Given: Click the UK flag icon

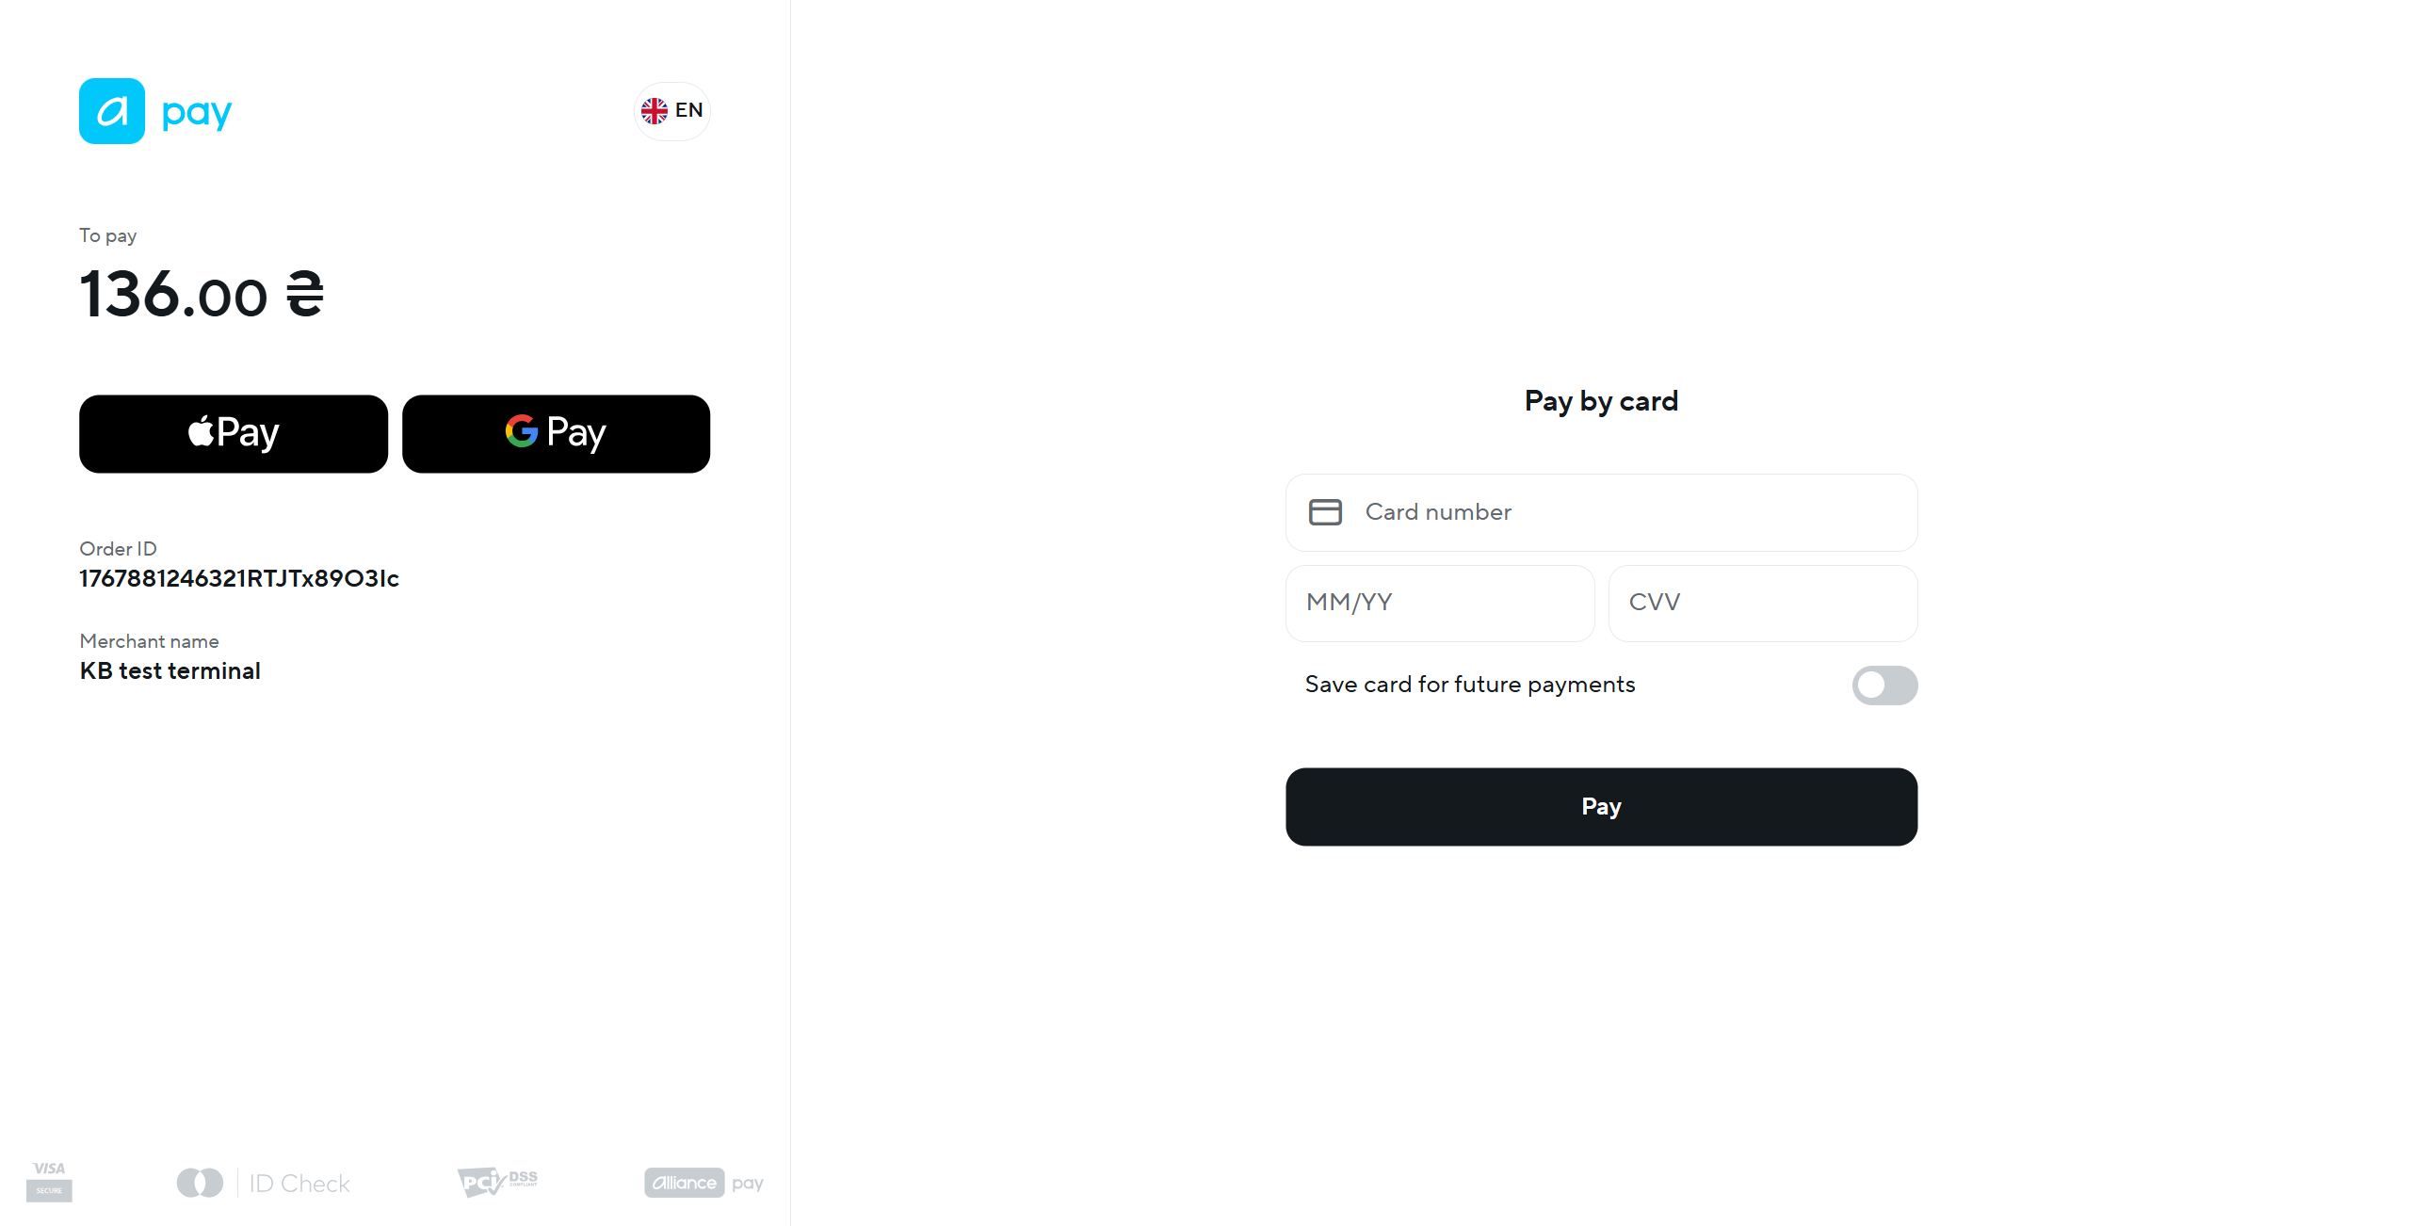Looking at the screenshot, I should pos(655,111).
